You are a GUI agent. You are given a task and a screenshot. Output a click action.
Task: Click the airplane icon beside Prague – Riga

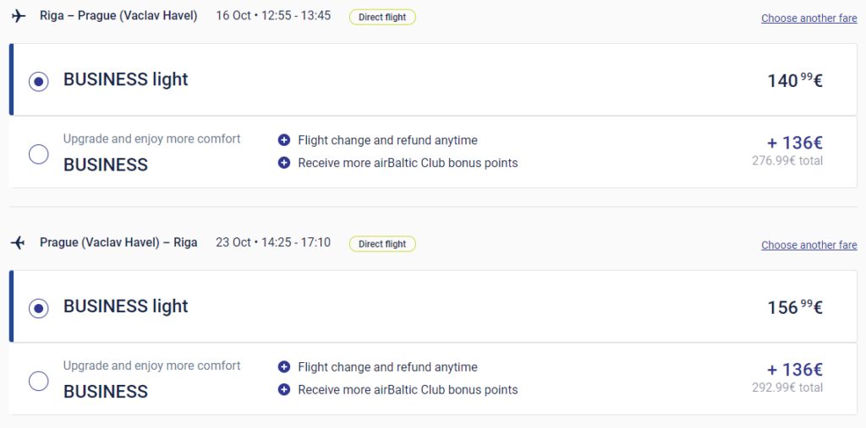[x=19, y=243]
